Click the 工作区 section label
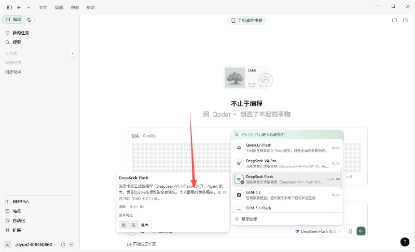This screenshot has width=415, height=252. click(x=11, y=53)
